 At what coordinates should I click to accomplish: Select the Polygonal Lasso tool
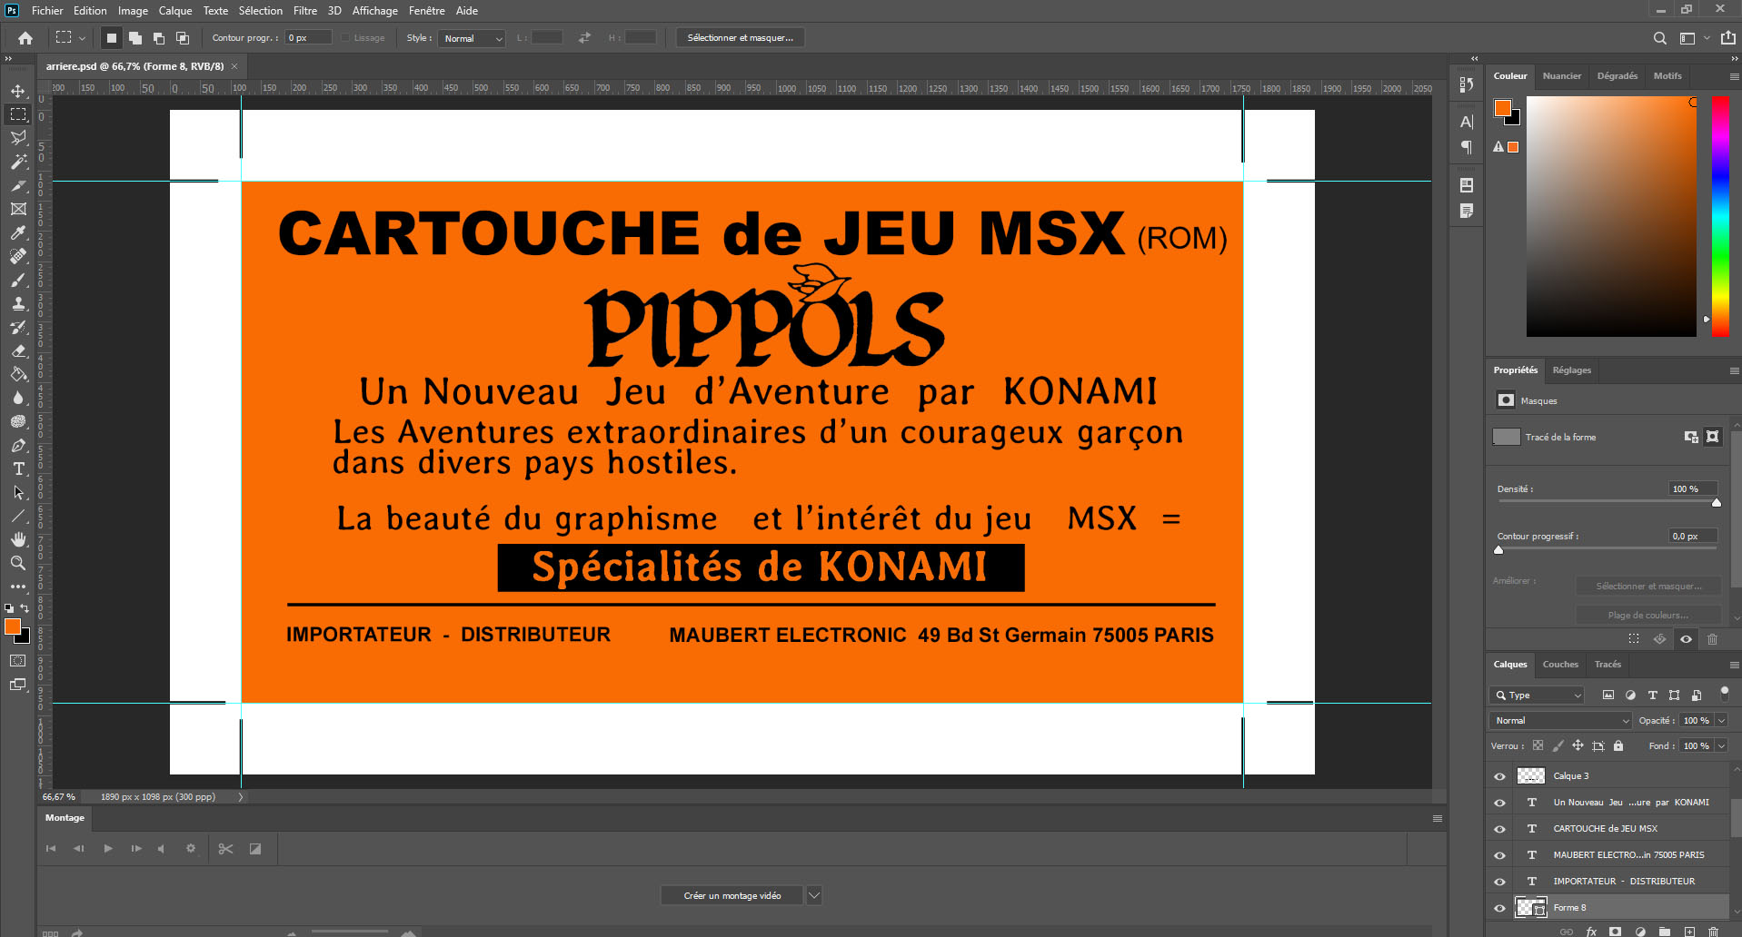coord(18,138)
